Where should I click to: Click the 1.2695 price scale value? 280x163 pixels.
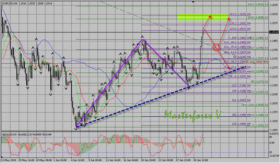point(274,5)
